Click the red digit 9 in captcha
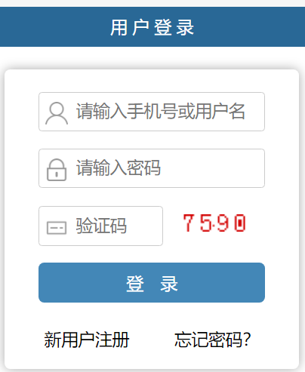The height and width of the screenshot is (372, 305). [x=223, y=223]
